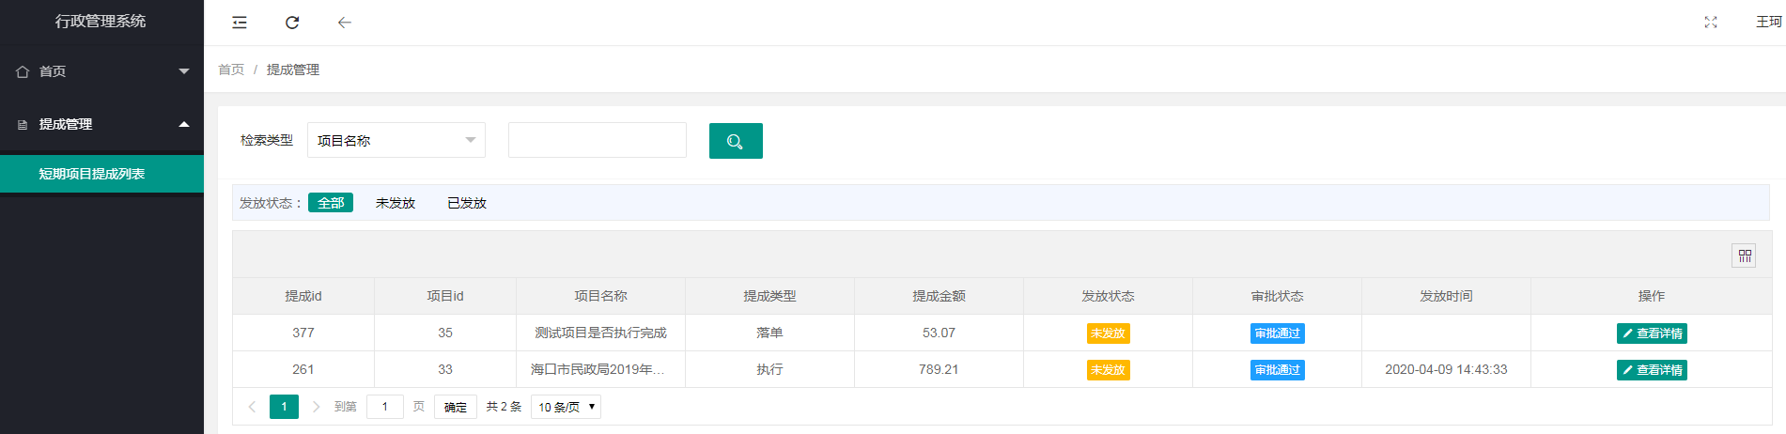Screen dimensions: 1786x434
Task: Open the 项目名称 search type dropdown
Action: tap(396, 141)
